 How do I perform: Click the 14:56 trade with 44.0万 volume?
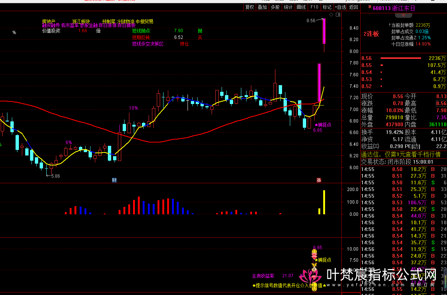[x=404, y=216]
